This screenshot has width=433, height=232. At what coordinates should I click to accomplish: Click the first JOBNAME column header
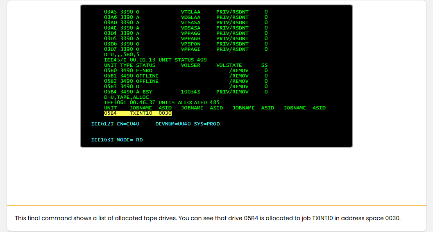click(x=141, y=108)
